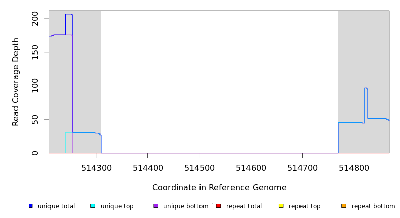This screenshot has height=218, width=400.
Task: Click the 514500 x-axis tick label
Action: pyautogui.click(x=199, y=167)
